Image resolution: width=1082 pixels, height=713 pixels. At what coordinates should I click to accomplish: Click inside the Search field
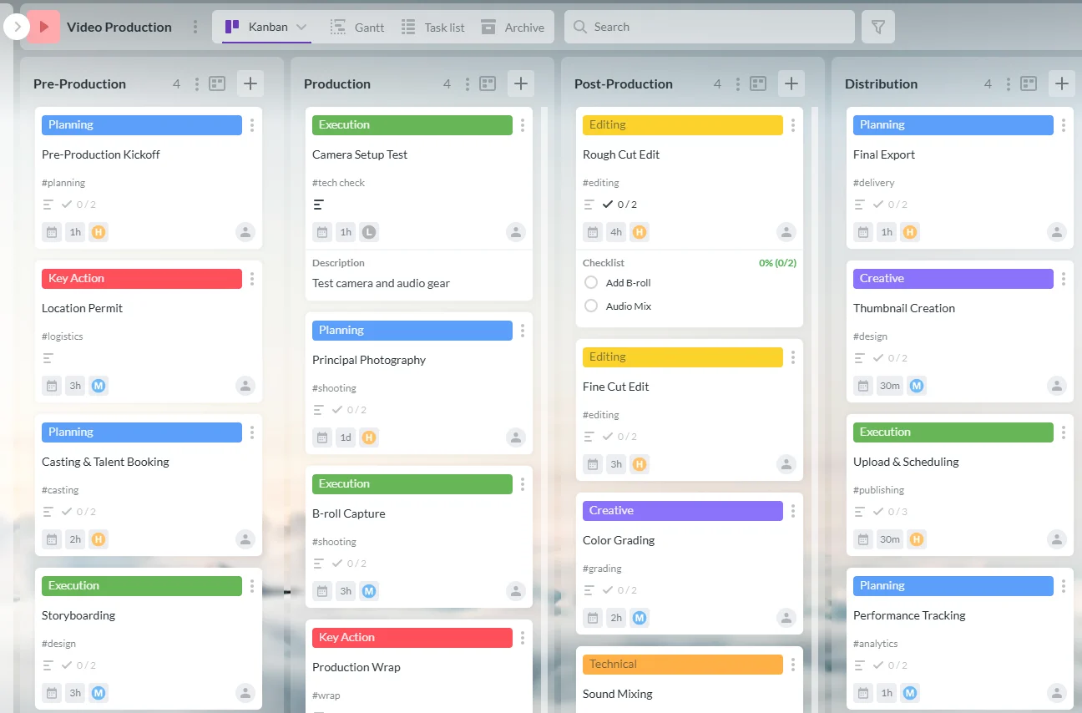[x=710, y=27]
